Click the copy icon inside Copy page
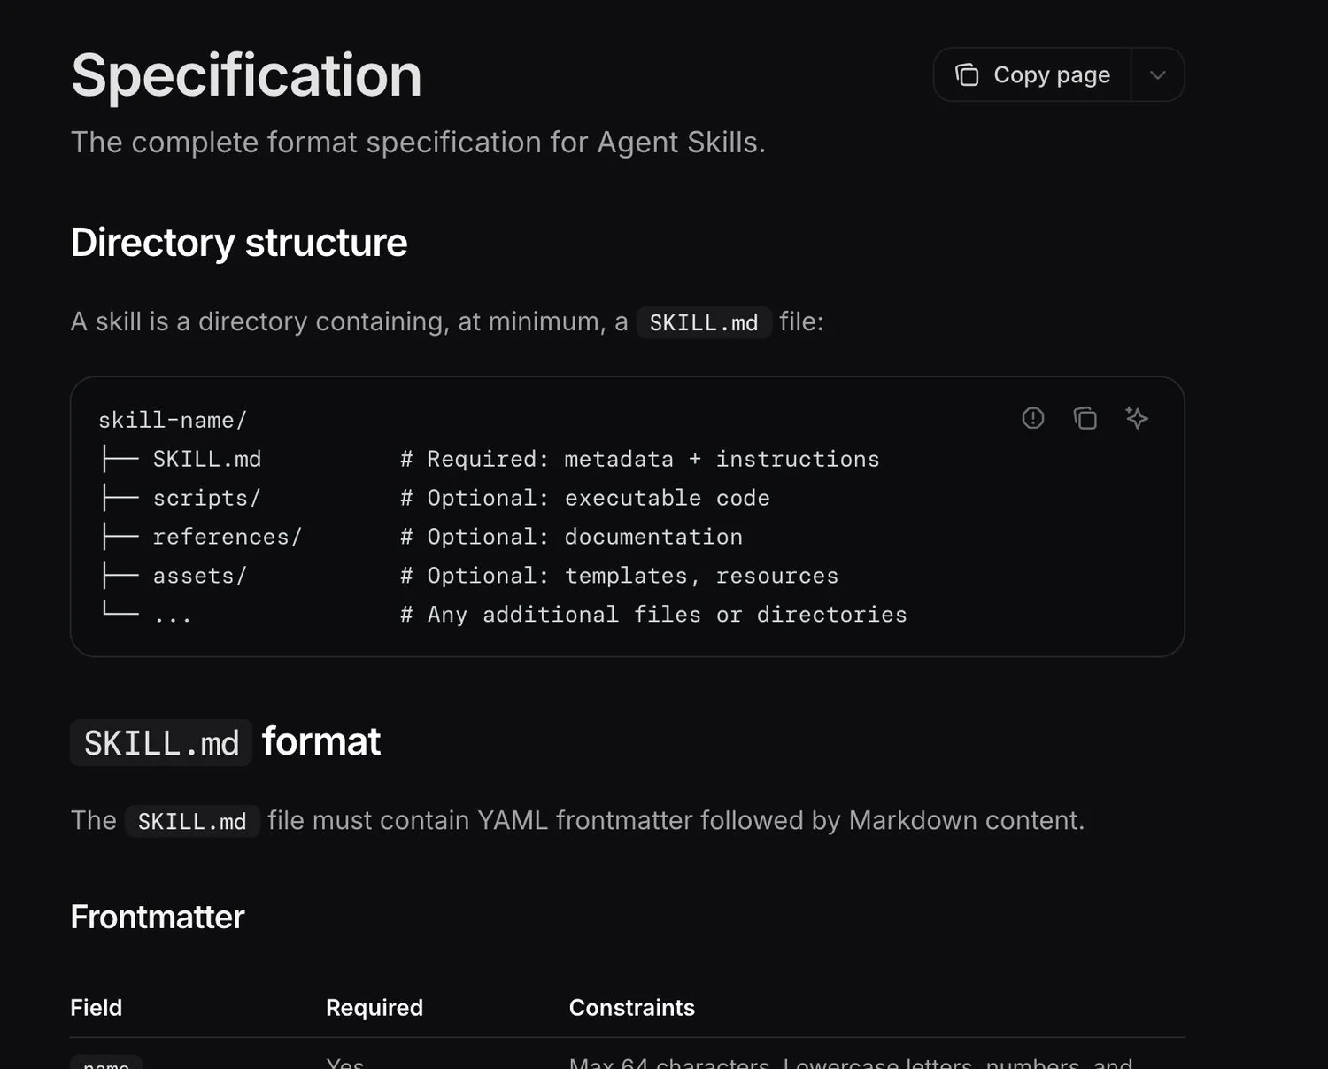This screenshot has height=1069, width=1328. point(967,74)
